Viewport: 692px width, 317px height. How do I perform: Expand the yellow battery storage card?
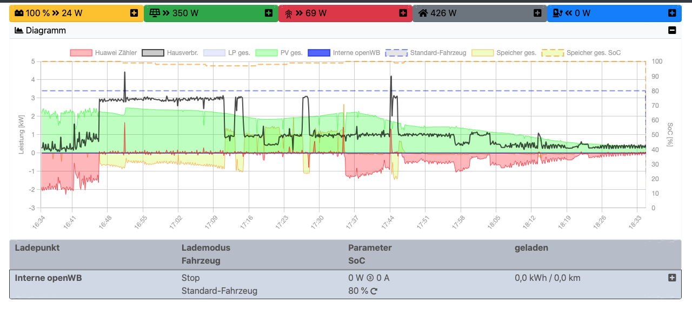point(134,13)
